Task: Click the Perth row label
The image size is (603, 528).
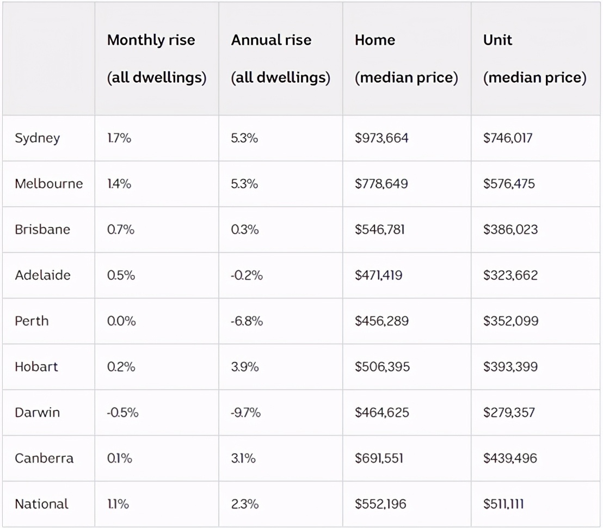Action: point(32,321)
